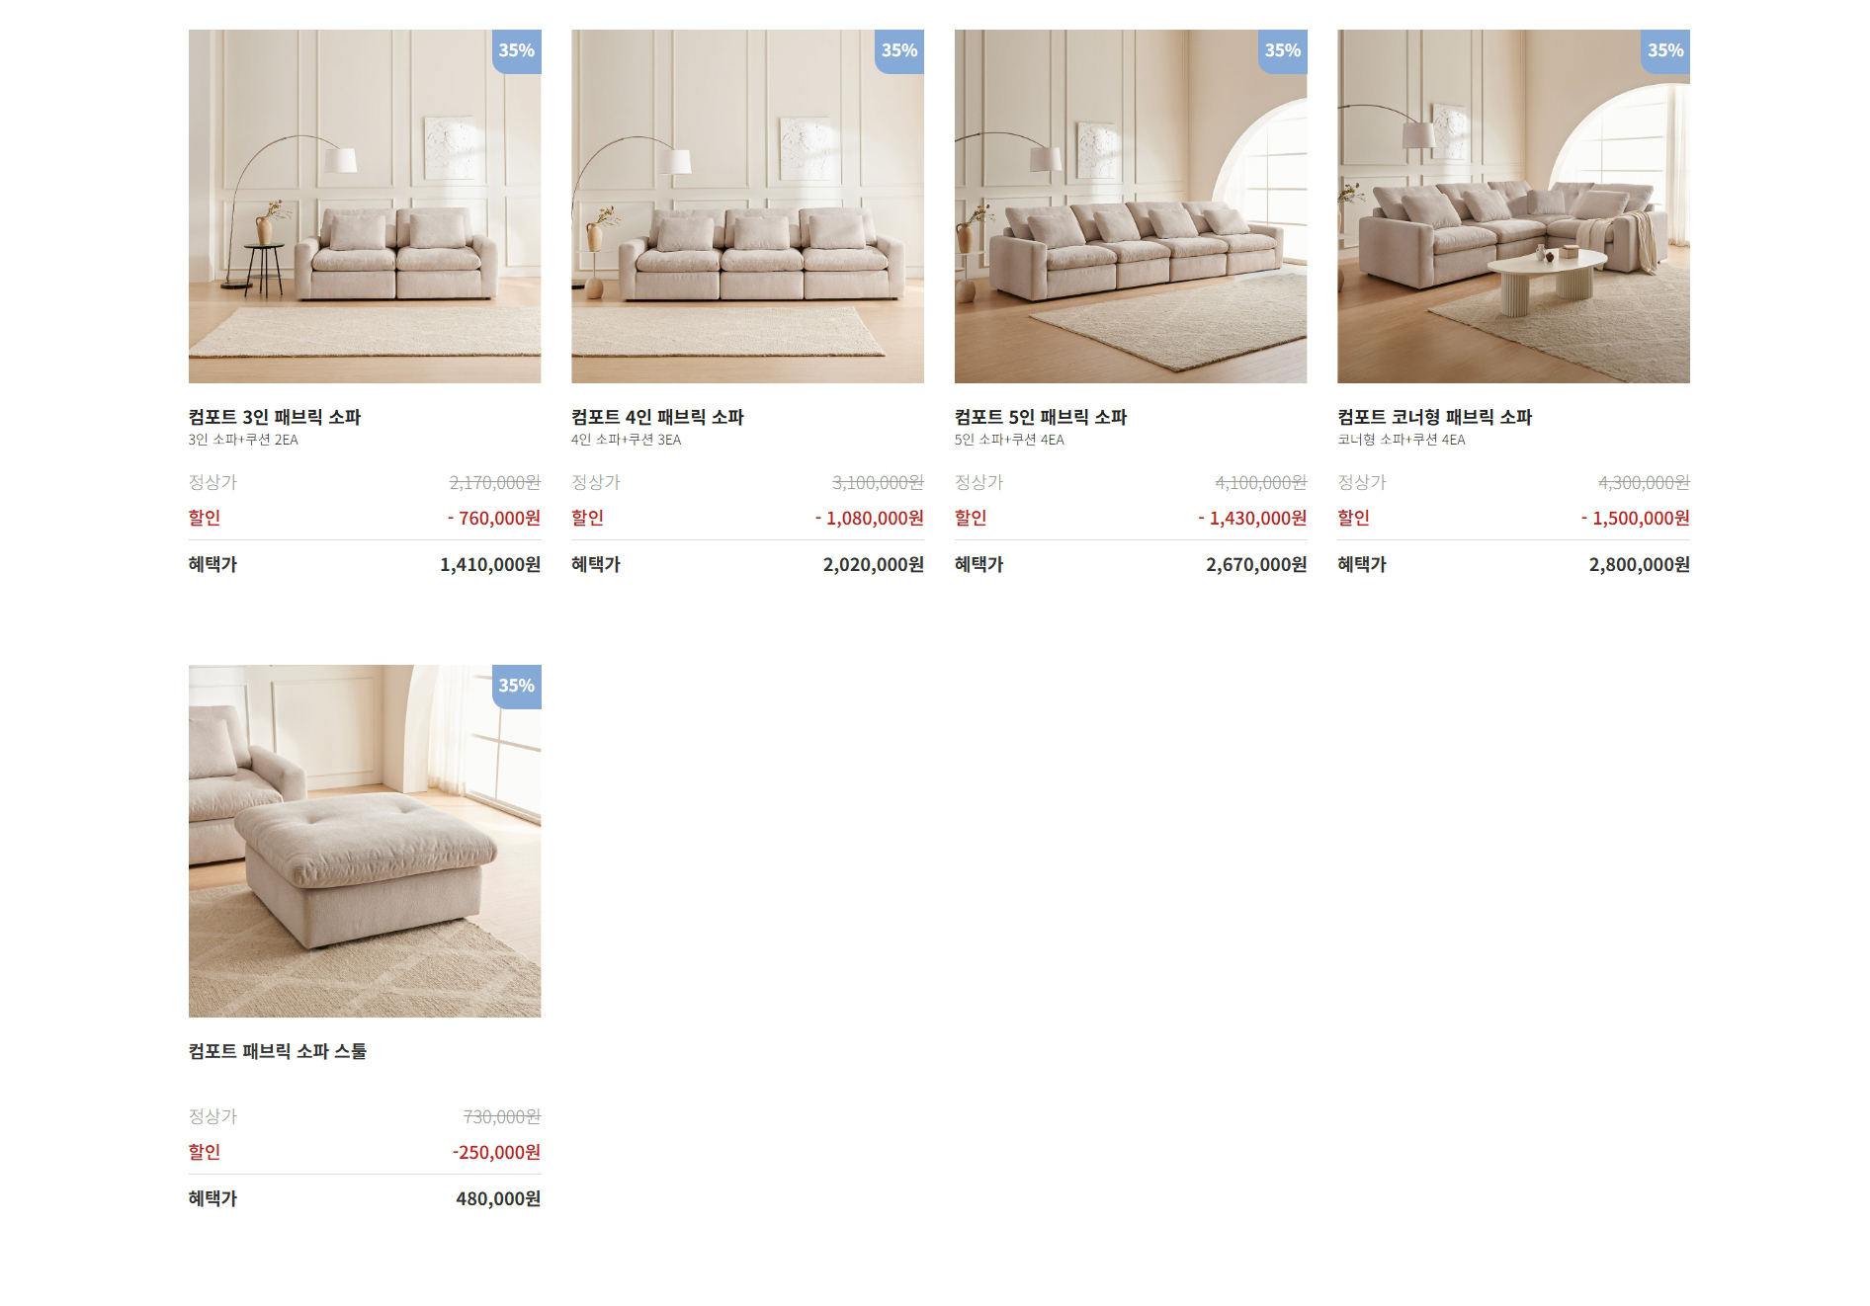Open the 컴포트 5인 패브릭 소파 product image
Viewport: 1870px width, 1306px height.
(1131, 206)
